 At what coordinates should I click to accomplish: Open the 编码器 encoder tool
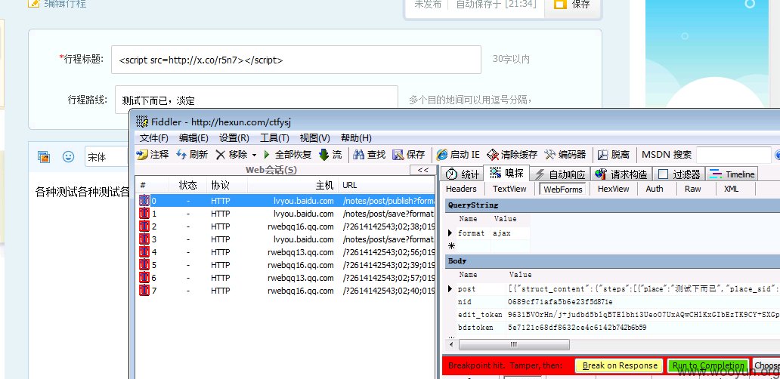coord(565,155)
